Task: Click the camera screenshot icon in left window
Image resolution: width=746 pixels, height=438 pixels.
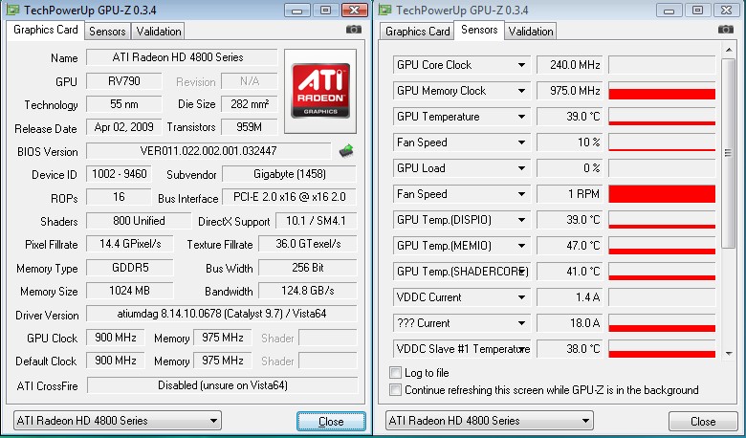Action: pos(354,30)
